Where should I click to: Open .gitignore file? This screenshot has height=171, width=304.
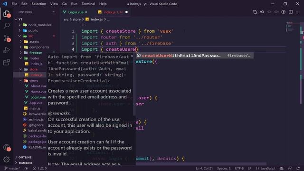tap(33, 125)
